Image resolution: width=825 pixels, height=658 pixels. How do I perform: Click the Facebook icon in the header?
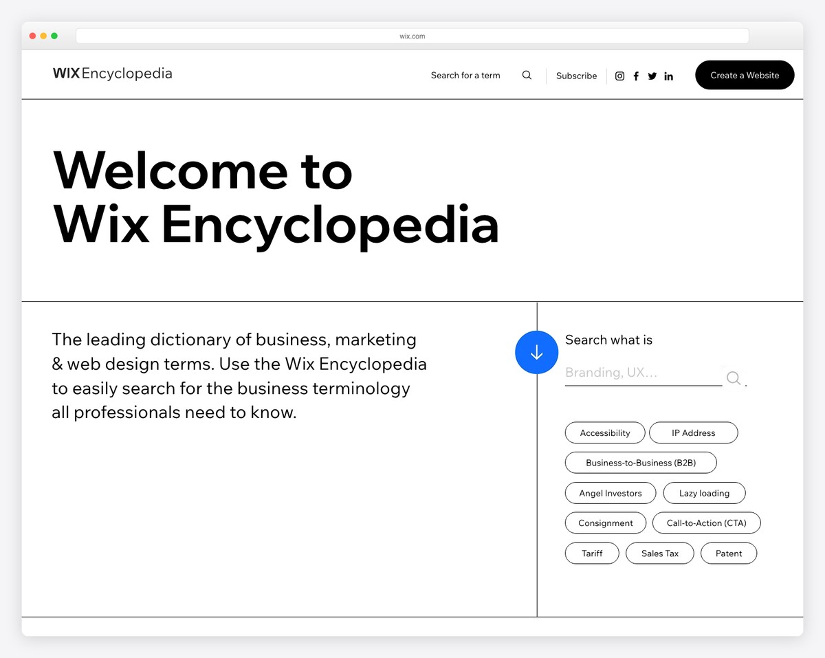tap(636, 76)
